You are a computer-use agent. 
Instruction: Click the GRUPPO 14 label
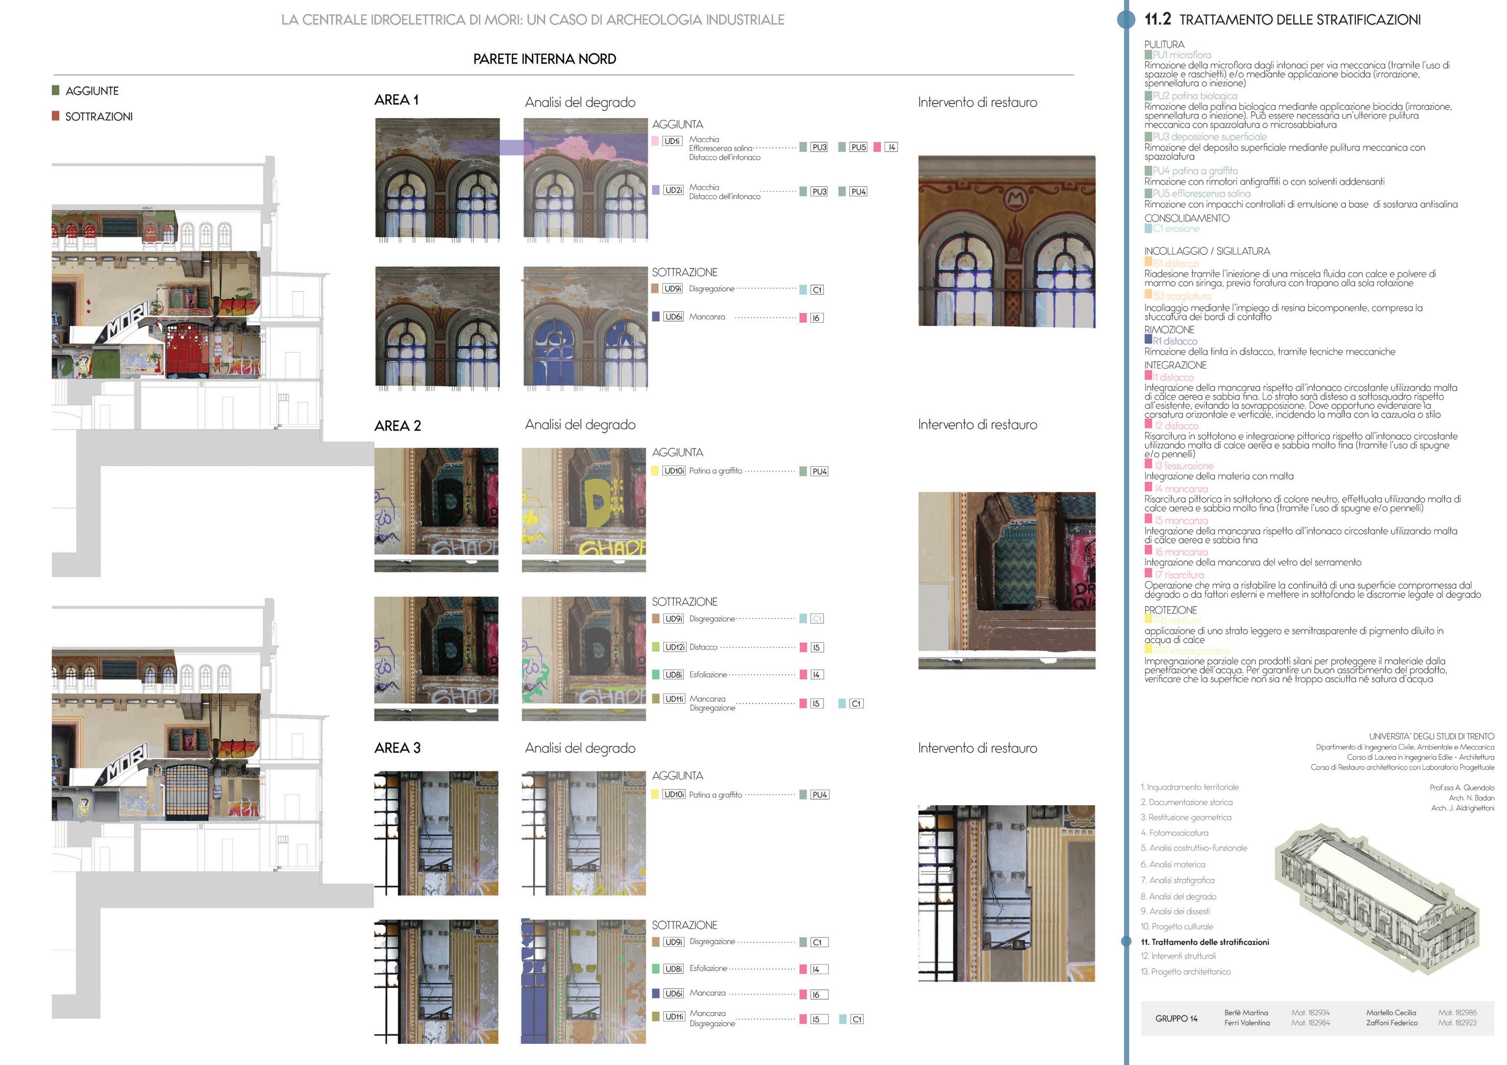tap(1176, 1018)
